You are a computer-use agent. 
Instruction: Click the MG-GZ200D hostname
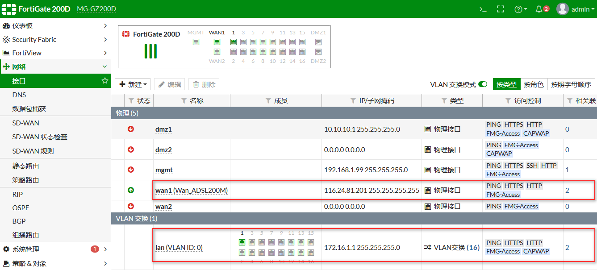pos(96,9)
